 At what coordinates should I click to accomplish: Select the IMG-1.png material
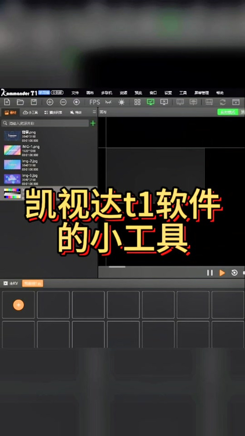point(49,151)
